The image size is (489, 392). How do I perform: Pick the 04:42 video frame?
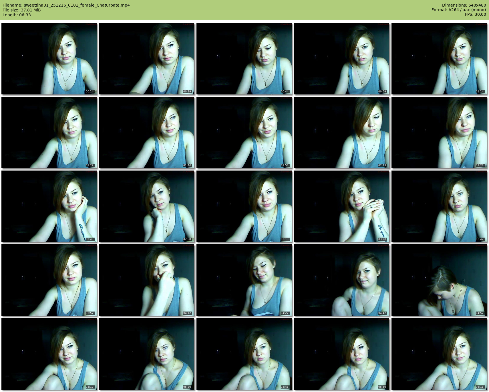point(342,280)
